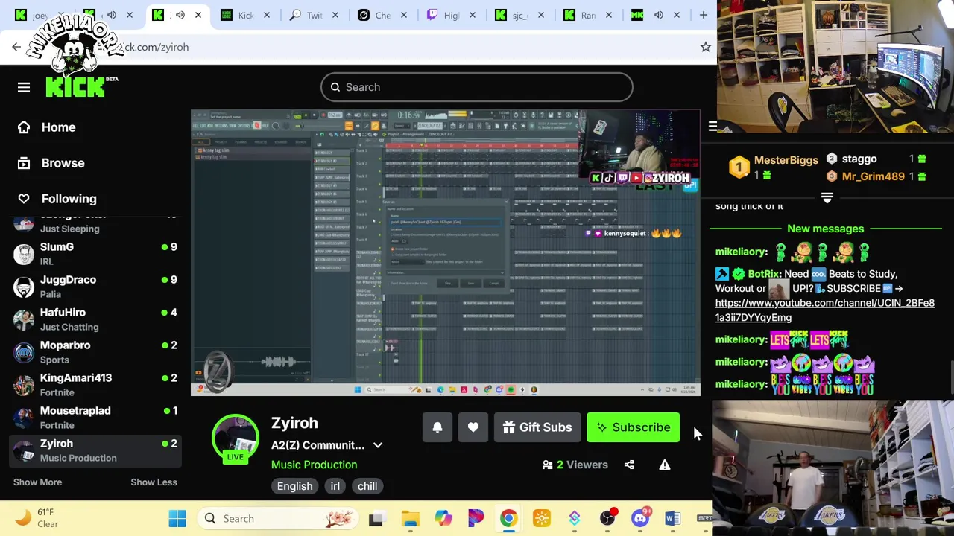
Task: Click Show Less in followed channels
Action: click(154, 482)
